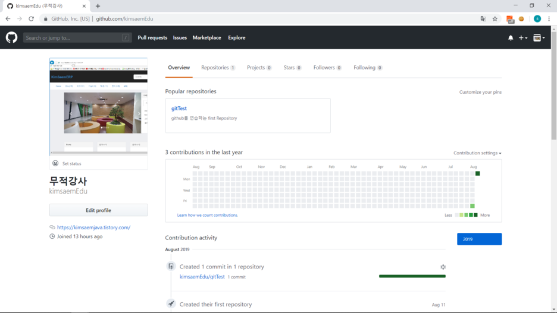Click the unfold activity icon
Screen dimensions: 557x313
[x=443, y=267]
